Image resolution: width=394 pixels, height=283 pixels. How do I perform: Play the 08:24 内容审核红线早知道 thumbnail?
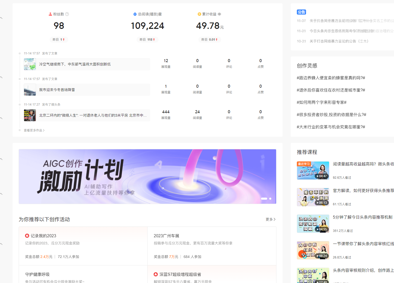(x=313, y=250)
